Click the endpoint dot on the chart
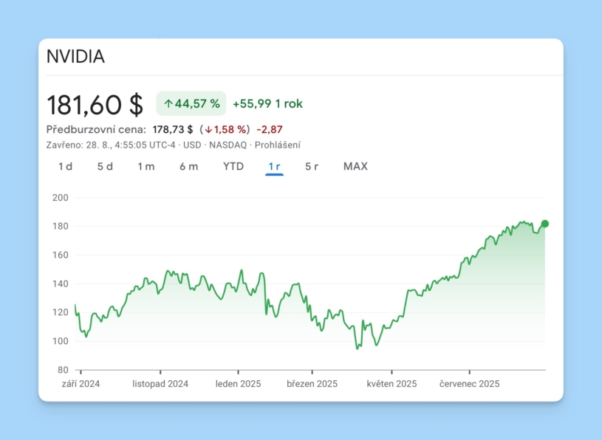602x440 pixels. pyautogui.click(x=544, y=223)
